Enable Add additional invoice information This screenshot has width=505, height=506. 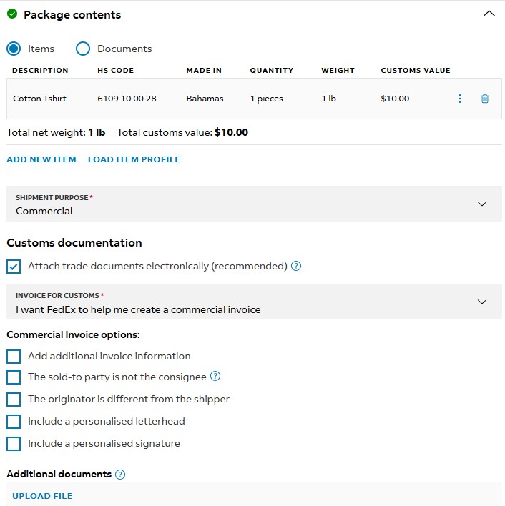pyautogui.click(x=14, y=356)
